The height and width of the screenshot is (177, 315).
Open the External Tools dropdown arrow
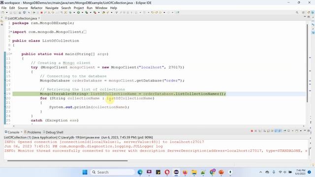click(x=99, y=12)
